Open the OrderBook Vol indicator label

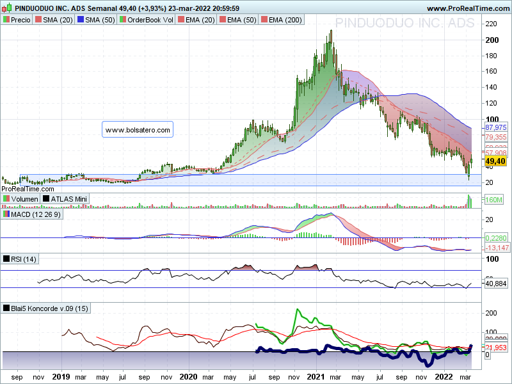coord(150,20)
